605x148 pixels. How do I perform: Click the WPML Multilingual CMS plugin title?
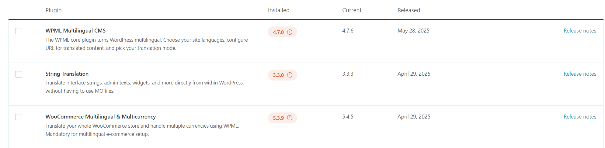click(75, 31)
